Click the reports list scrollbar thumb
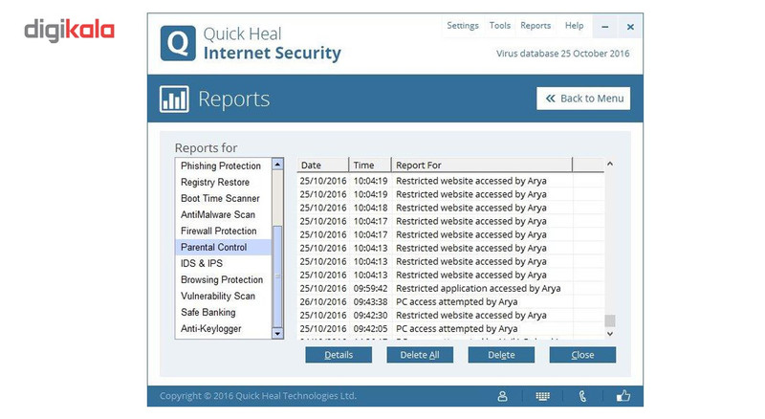The width and height of the screenshot is (765, 419). click(277, 276)
